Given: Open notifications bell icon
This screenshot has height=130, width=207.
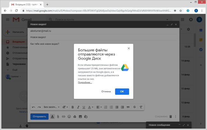Looking at the screenshot, I should [x=191, y=20].
